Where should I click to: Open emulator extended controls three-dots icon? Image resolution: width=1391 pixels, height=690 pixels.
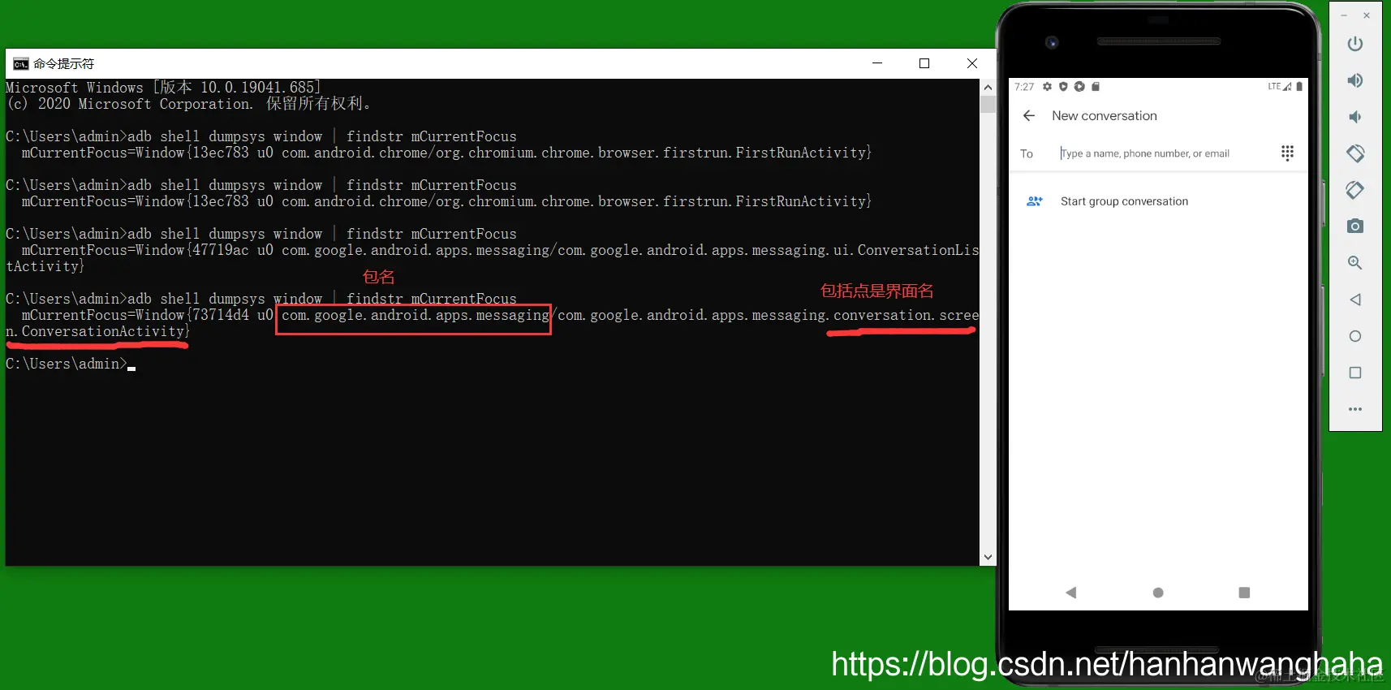click(x=1355, y=409)
